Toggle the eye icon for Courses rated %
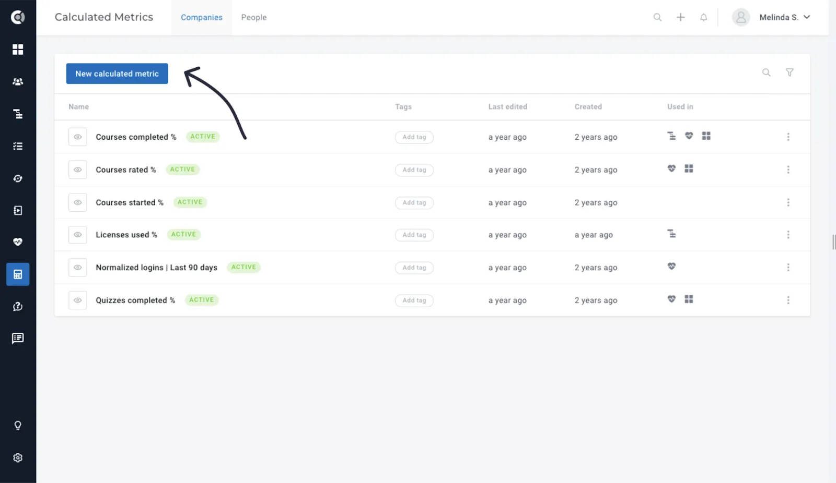Image resolution: width=836 pixels, height=483 pixels. coord(78,170)
